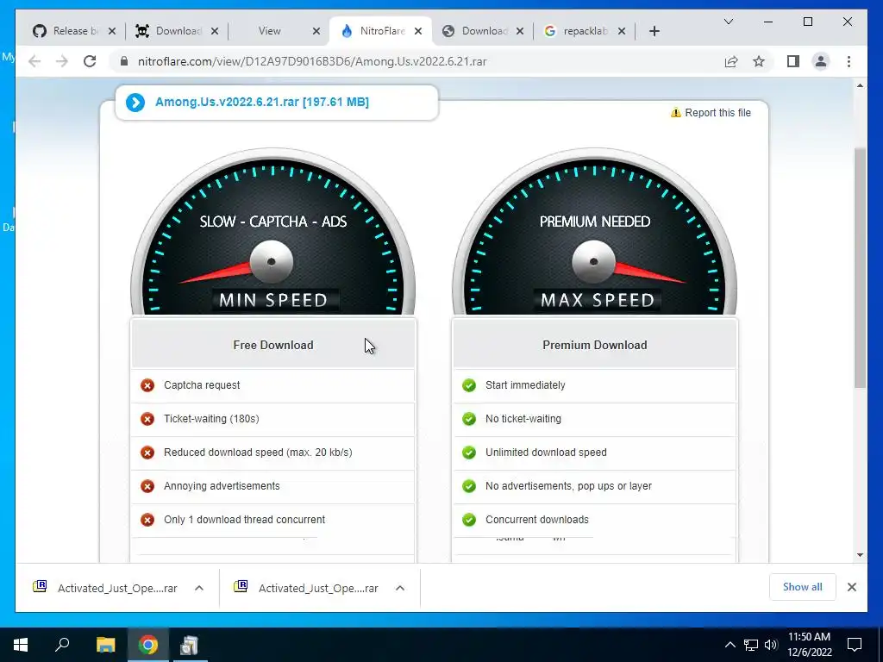The width and height of the screenshot is (883, 662).
Task: Click the page vertical scrollbar thumb
Action: [x=860, y=267]
